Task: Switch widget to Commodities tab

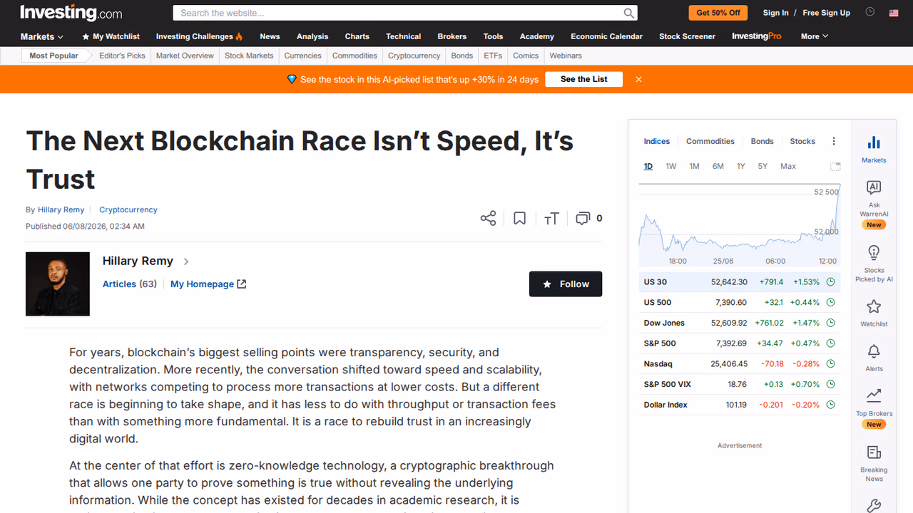Action: (710, 141)
